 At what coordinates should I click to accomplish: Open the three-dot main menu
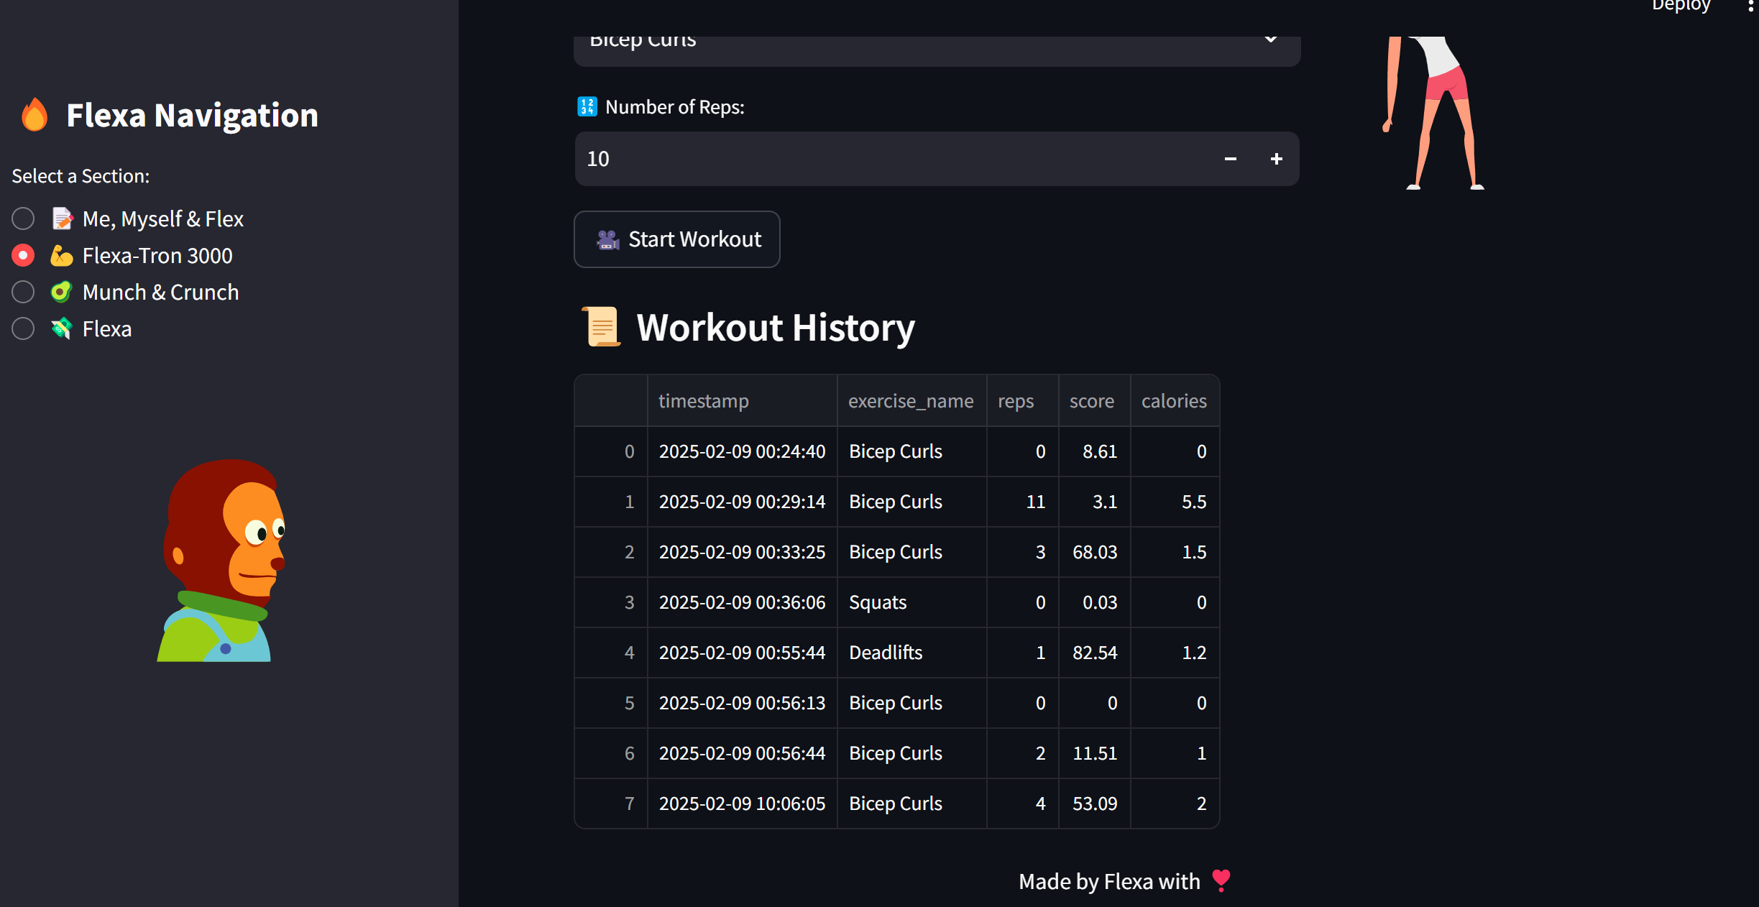coord(1750,6)
